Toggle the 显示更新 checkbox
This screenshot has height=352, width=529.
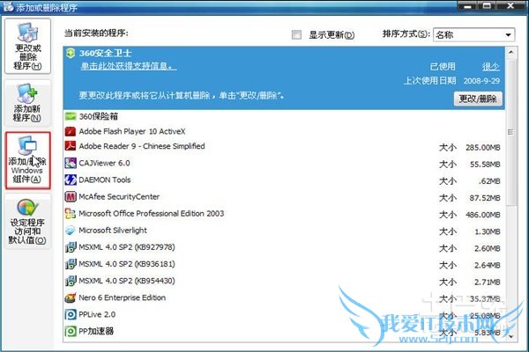[296, 34]
